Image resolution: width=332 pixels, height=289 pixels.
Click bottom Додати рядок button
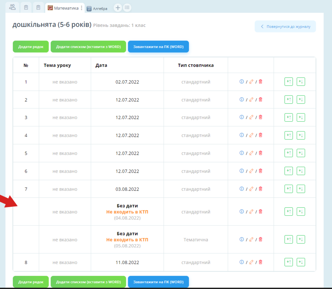click(31, 282)
